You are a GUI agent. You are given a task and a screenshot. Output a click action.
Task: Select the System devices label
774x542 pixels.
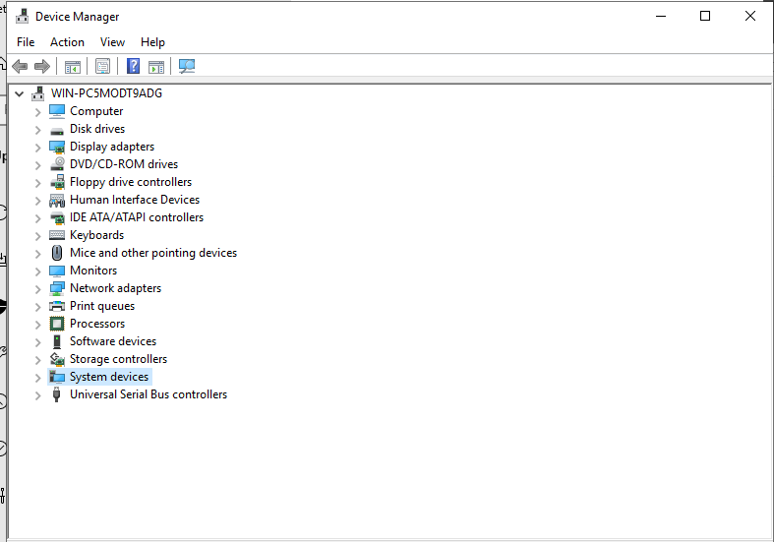[x=109, y=377]
